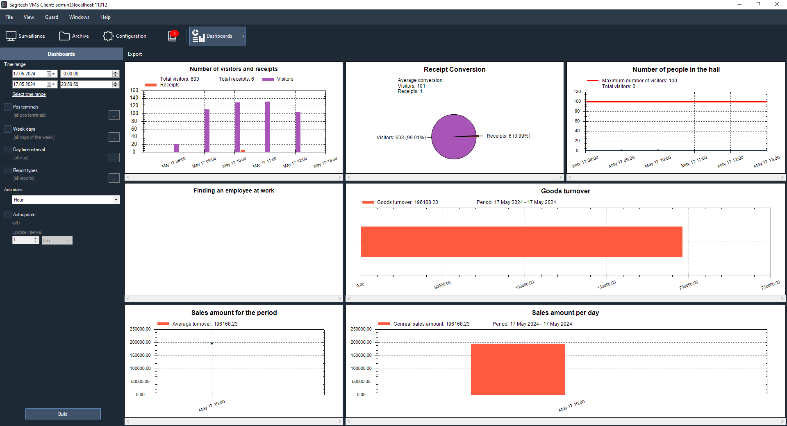
Task: Click the start time input field
Action: pos(86,74)
